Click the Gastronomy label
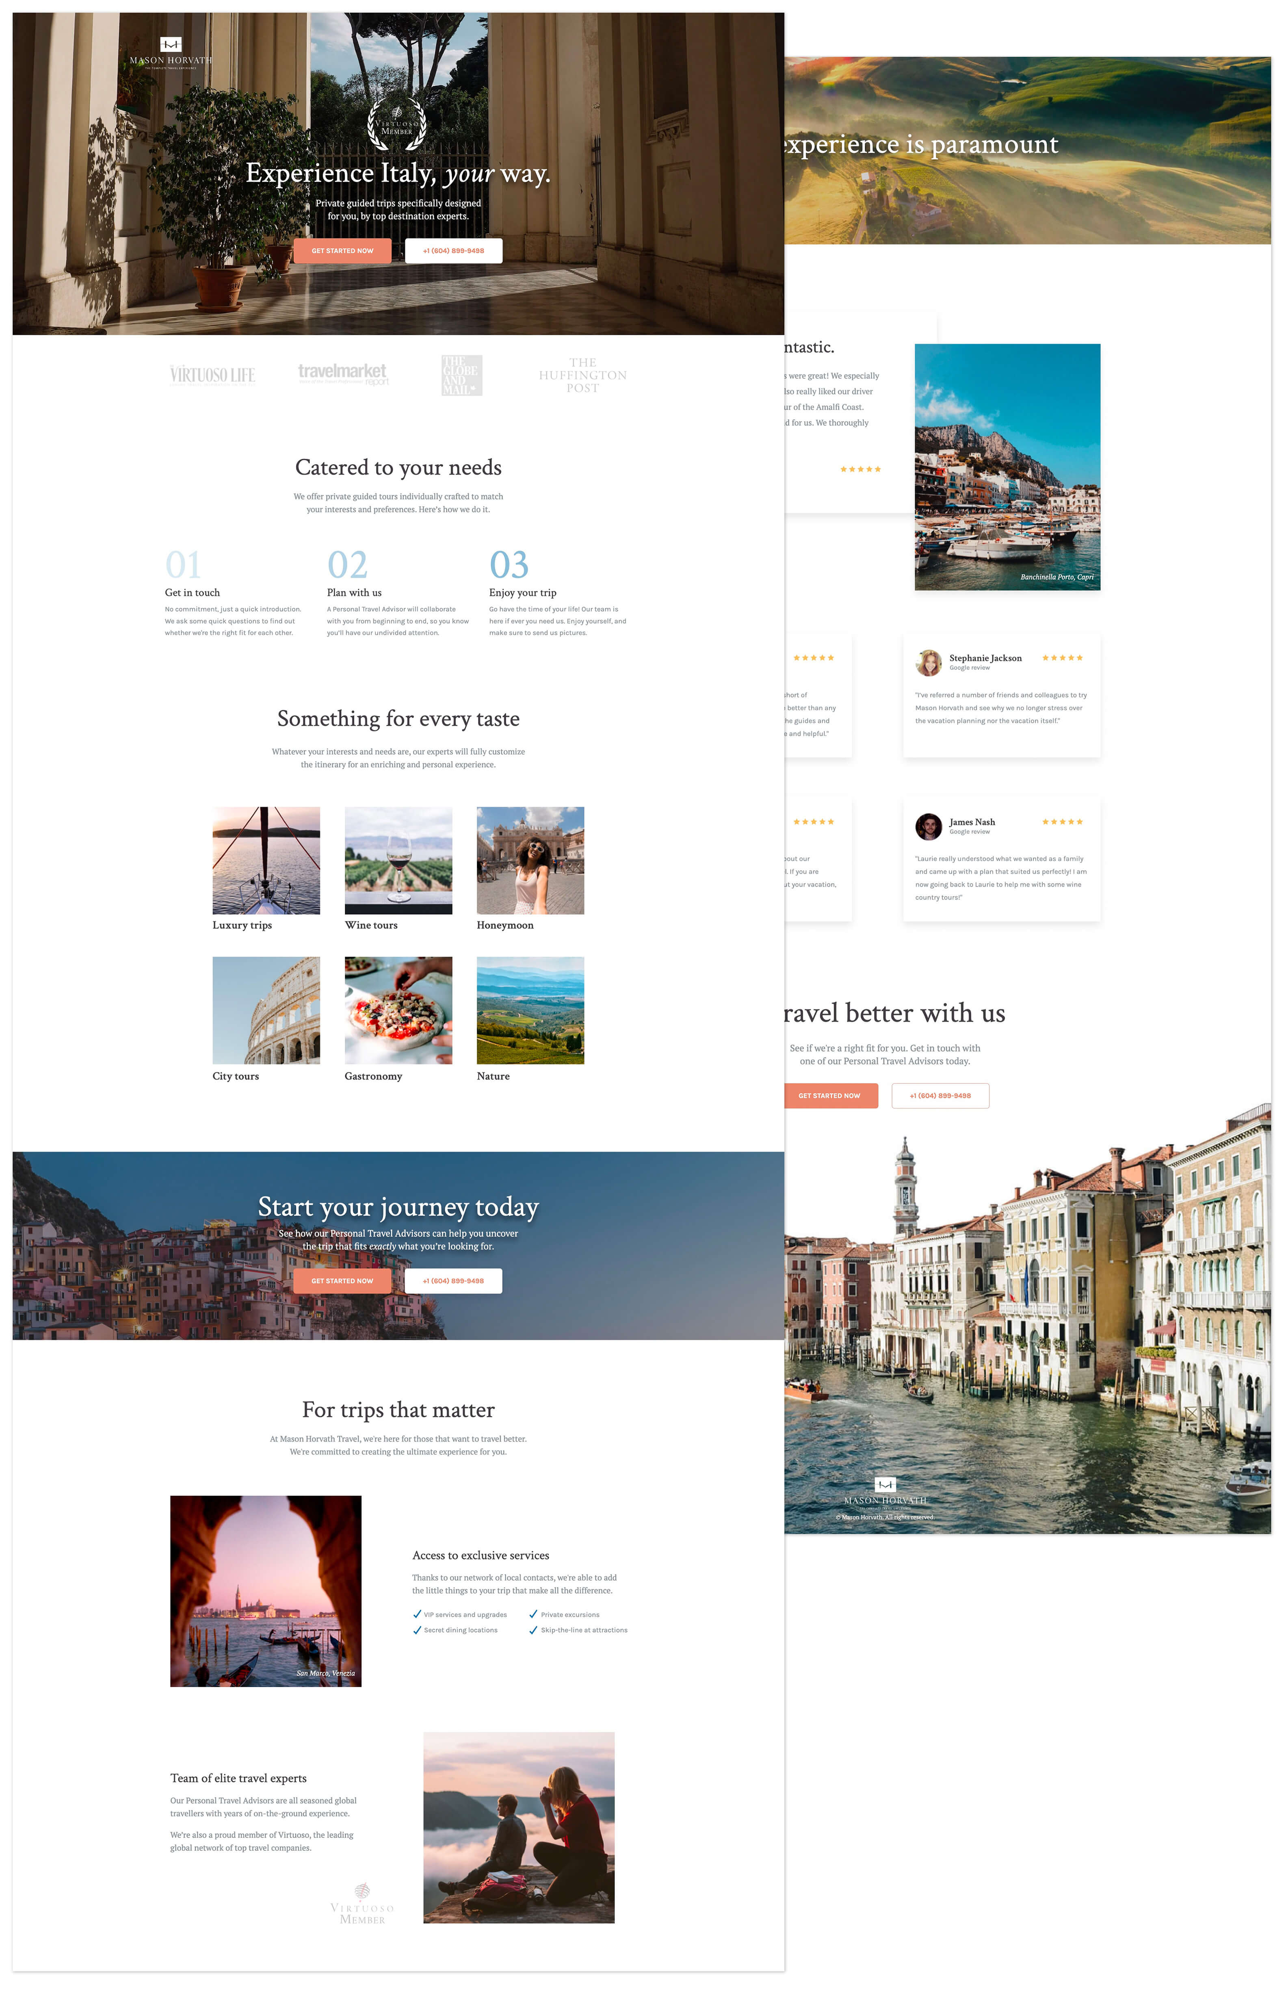Viewport: 1286px width, 2000px height. 373,1076
